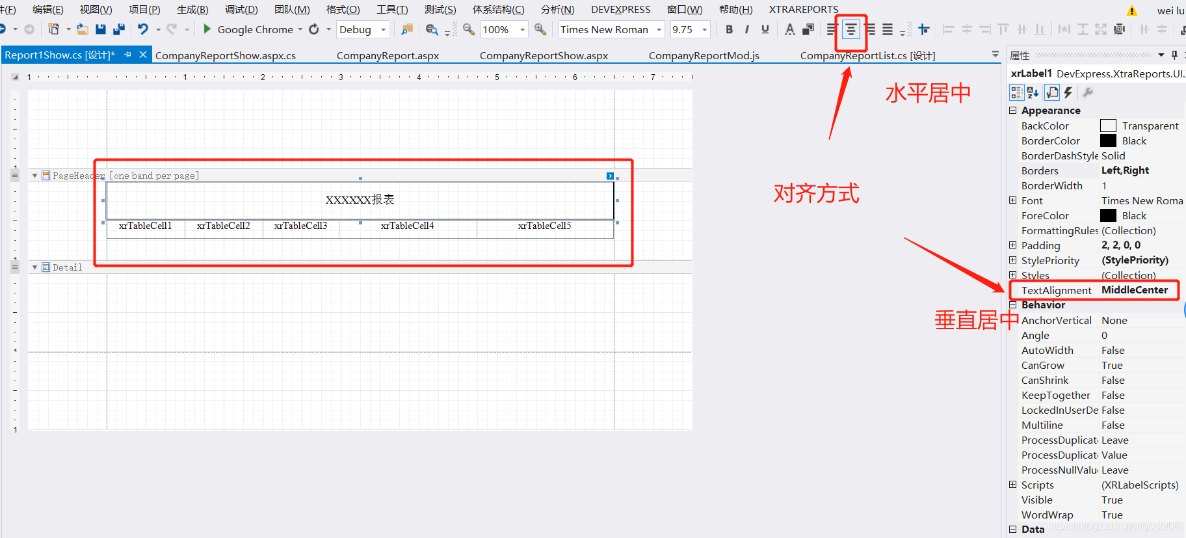Toggle underline formatting
This screenshot has width=1186, height=538.
(x=765, y=29)
